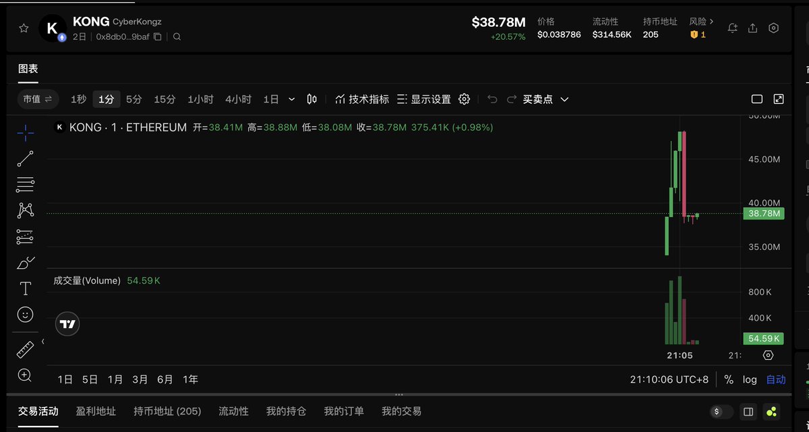
Task: Open the 买卖点 dropdown
Action: [x=546, y=99]
